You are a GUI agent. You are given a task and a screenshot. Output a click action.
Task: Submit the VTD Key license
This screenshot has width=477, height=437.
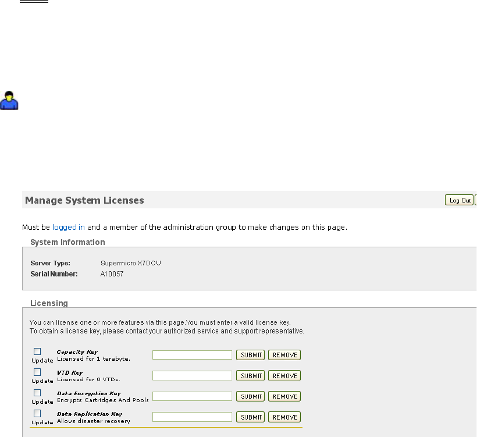(x=250, y=376)
